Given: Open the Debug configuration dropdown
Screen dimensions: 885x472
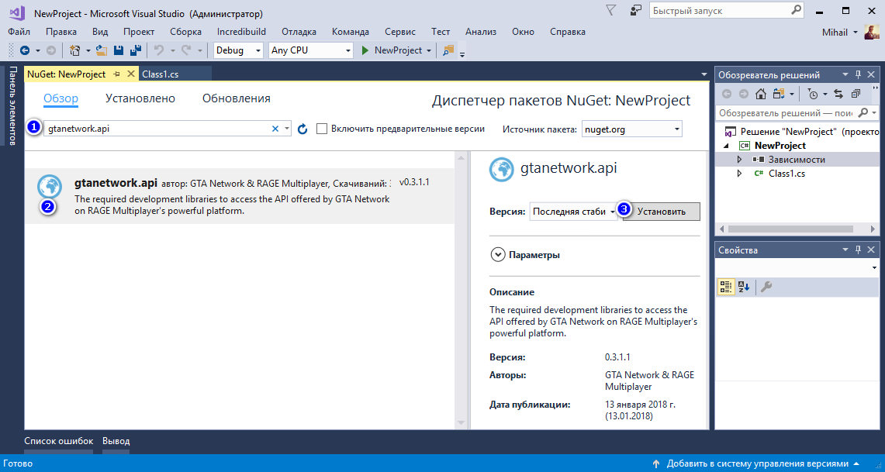Looking at the screenshot, I should 239,50.
